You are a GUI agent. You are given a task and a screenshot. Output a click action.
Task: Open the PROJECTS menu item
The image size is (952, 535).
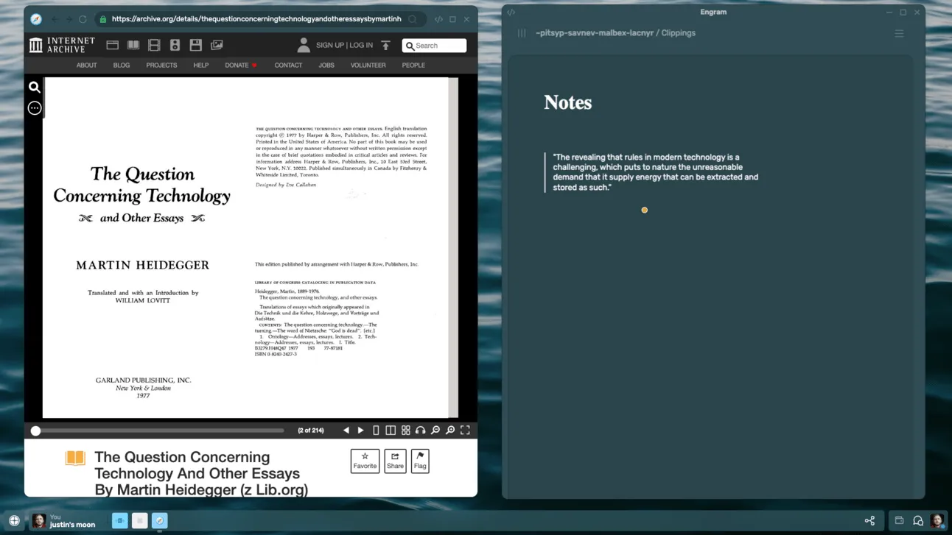pos(161,65)
